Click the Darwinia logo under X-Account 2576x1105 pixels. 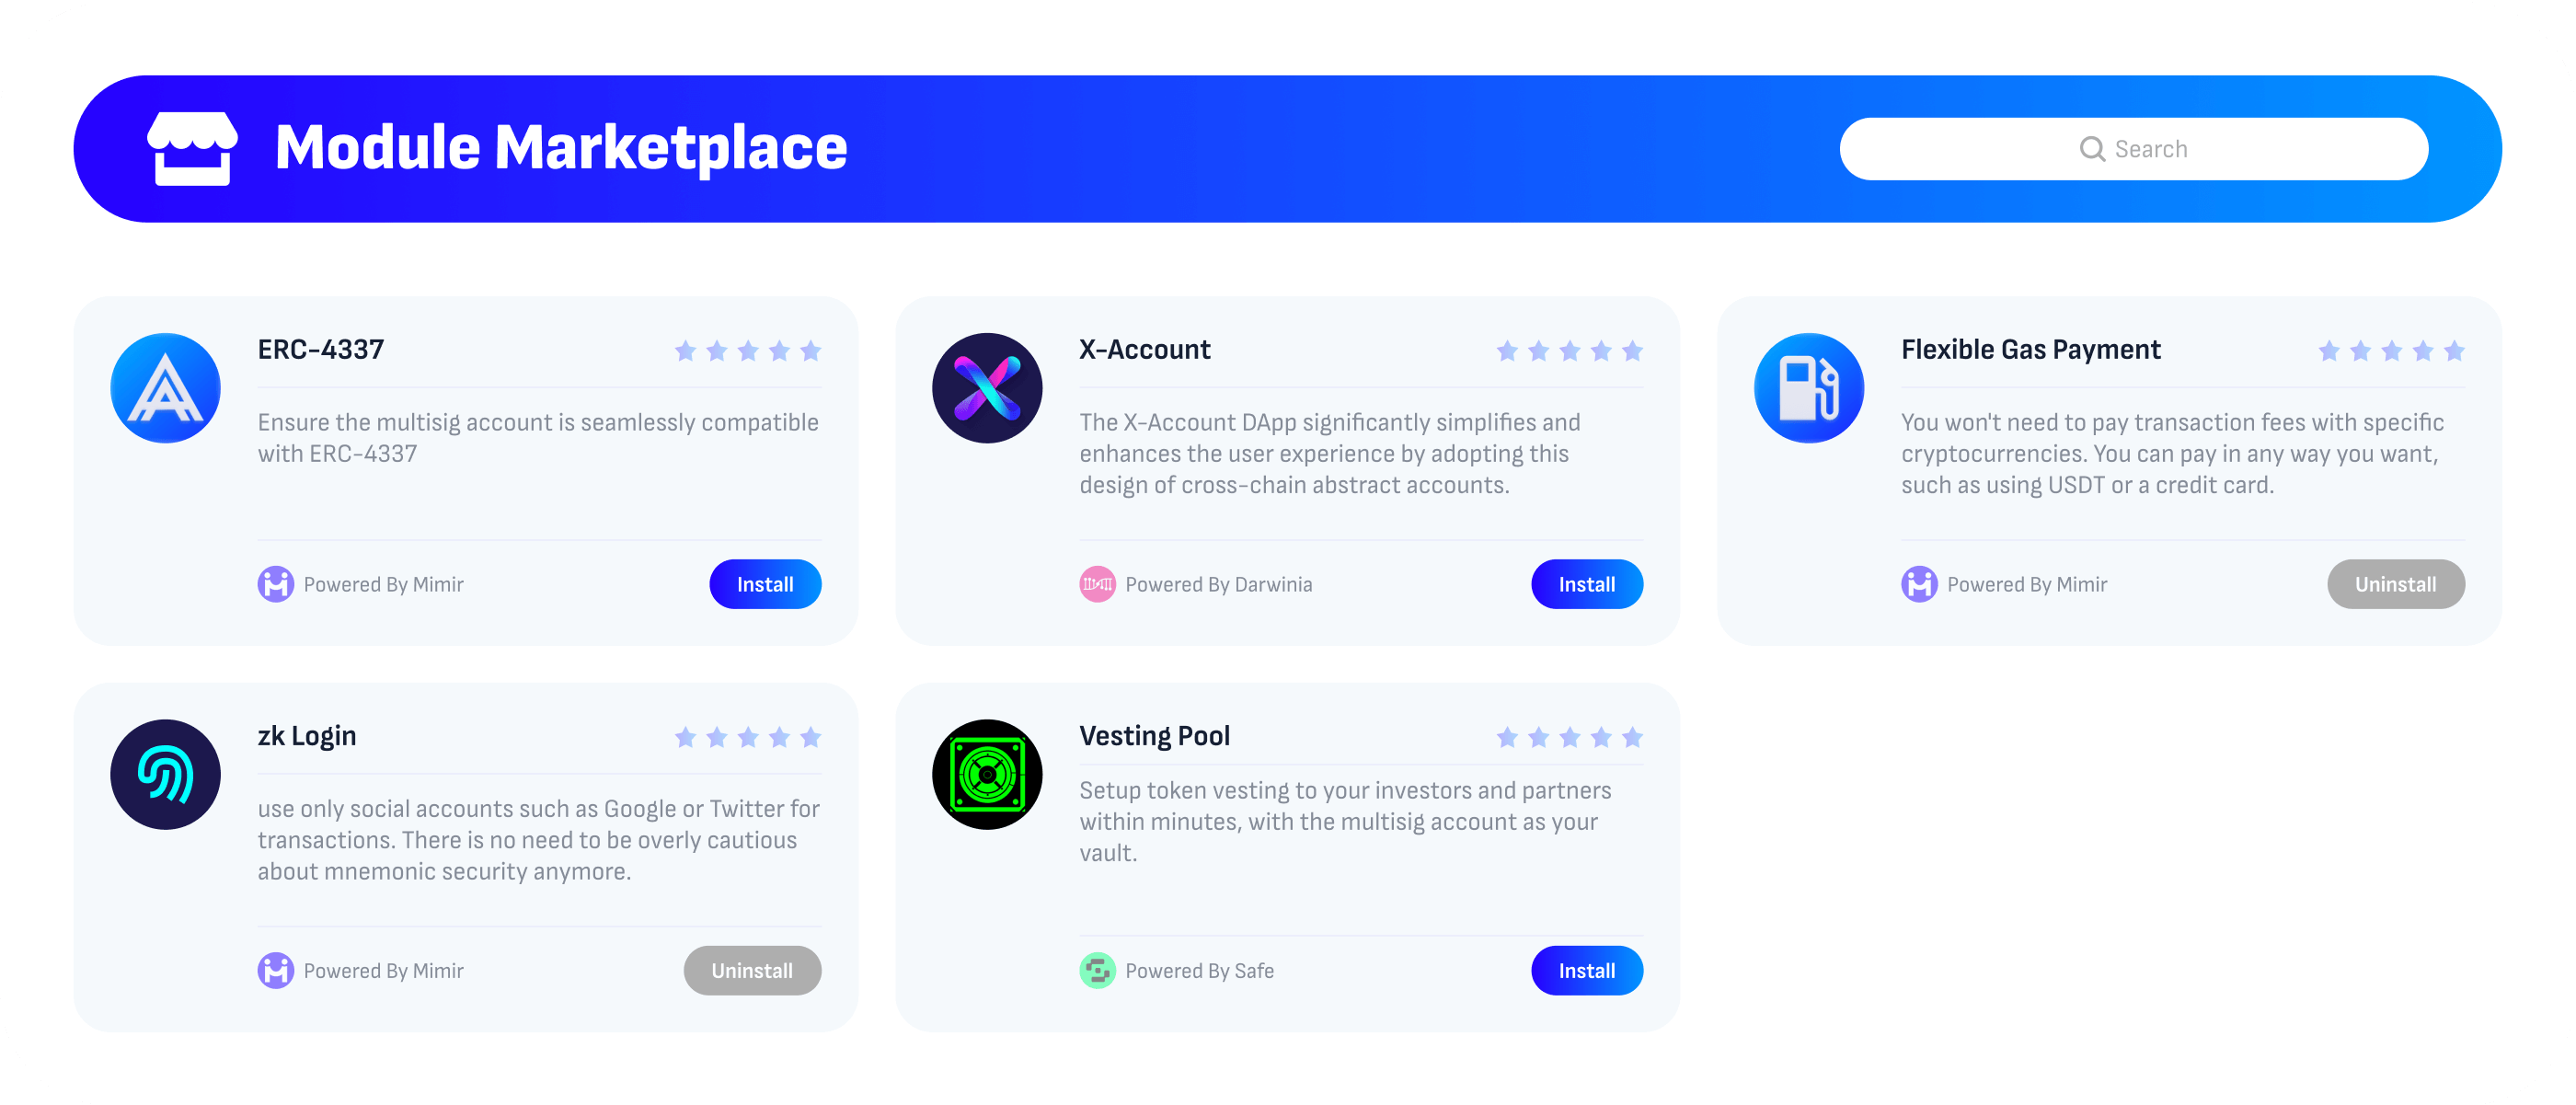(1097, 584)
